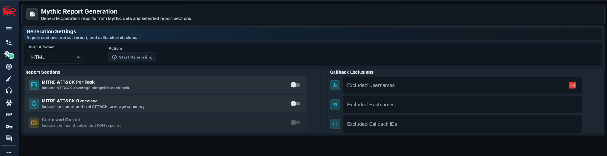The height and width of the screenshot is (156, 607).
Task: Expand the sidebar three-dots more menu
Action: pyautogui.click(x=9, y=152)
